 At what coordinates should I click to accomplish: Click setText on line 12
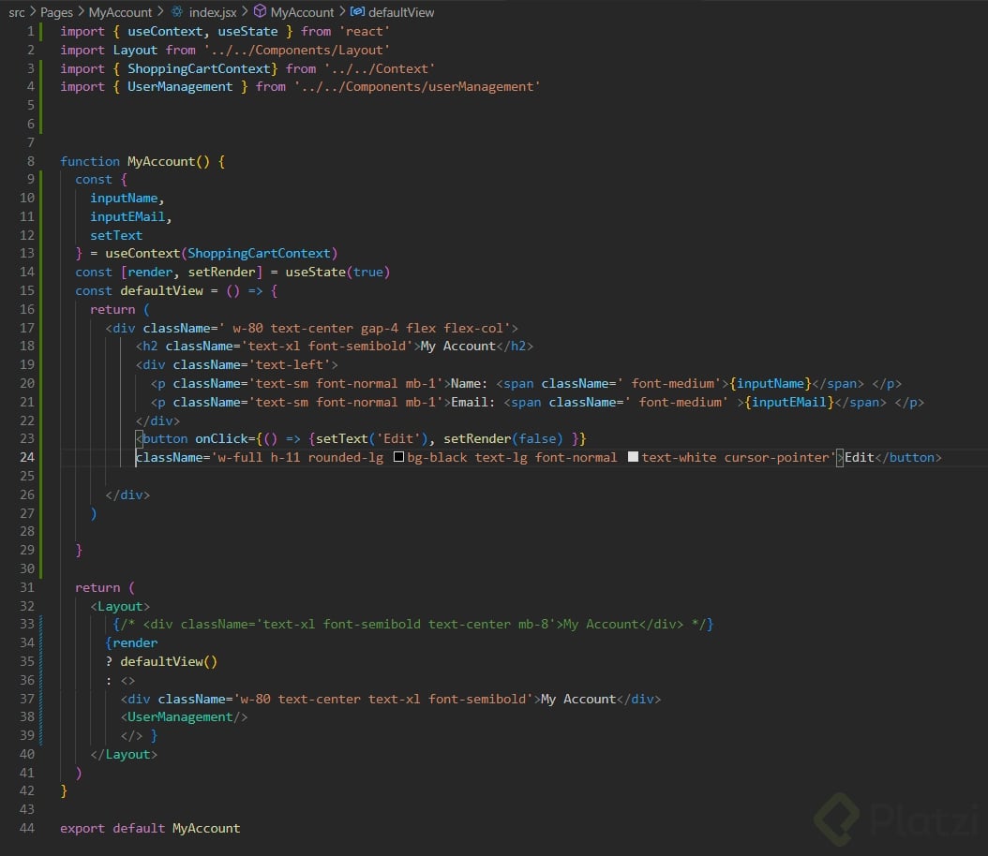click(116, 235)
